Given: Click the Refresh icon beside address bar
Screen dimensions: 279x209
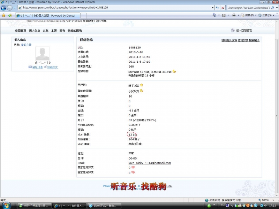Looking at the screenshot, I should [217, 8].
